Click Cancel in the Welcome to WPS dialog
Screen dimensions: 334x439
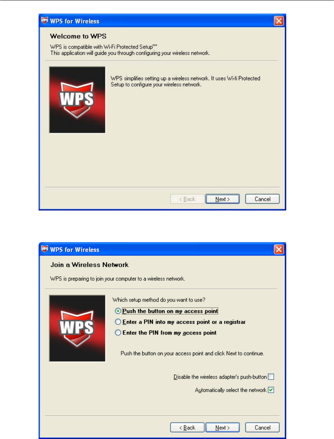click(262, 199)
